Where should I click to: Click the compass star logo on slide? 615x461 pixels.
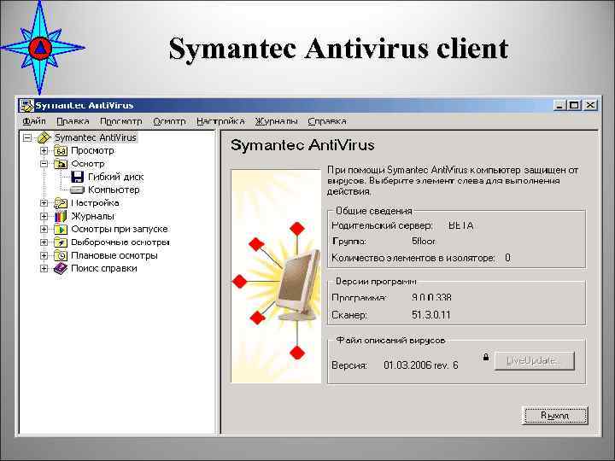tap(40, 47)
